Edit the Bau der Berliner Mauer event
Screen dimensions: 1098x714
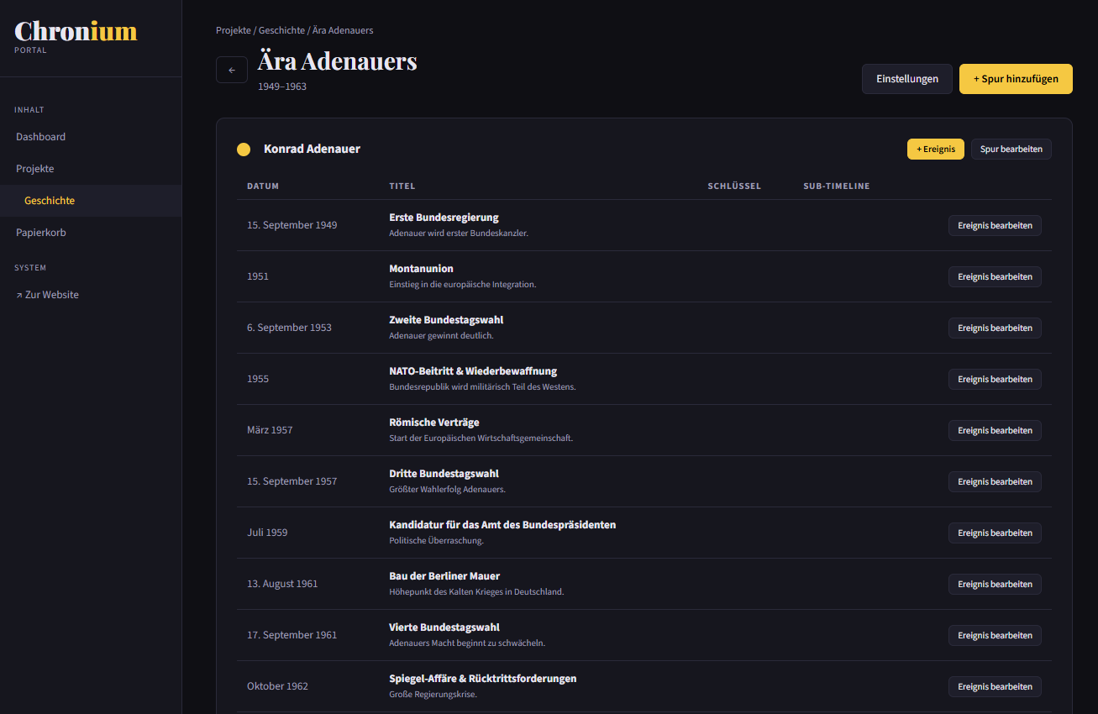[x=995, y=585]
